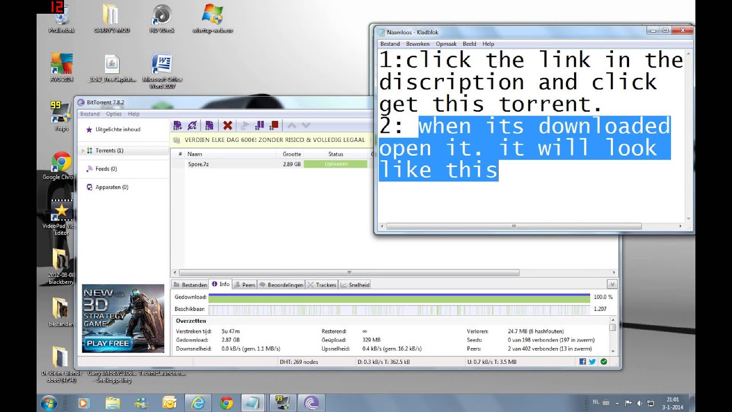The image size is (732, 412).
Task: Open Windows Explorer folder from the taskbar
Action: (113, 403)
